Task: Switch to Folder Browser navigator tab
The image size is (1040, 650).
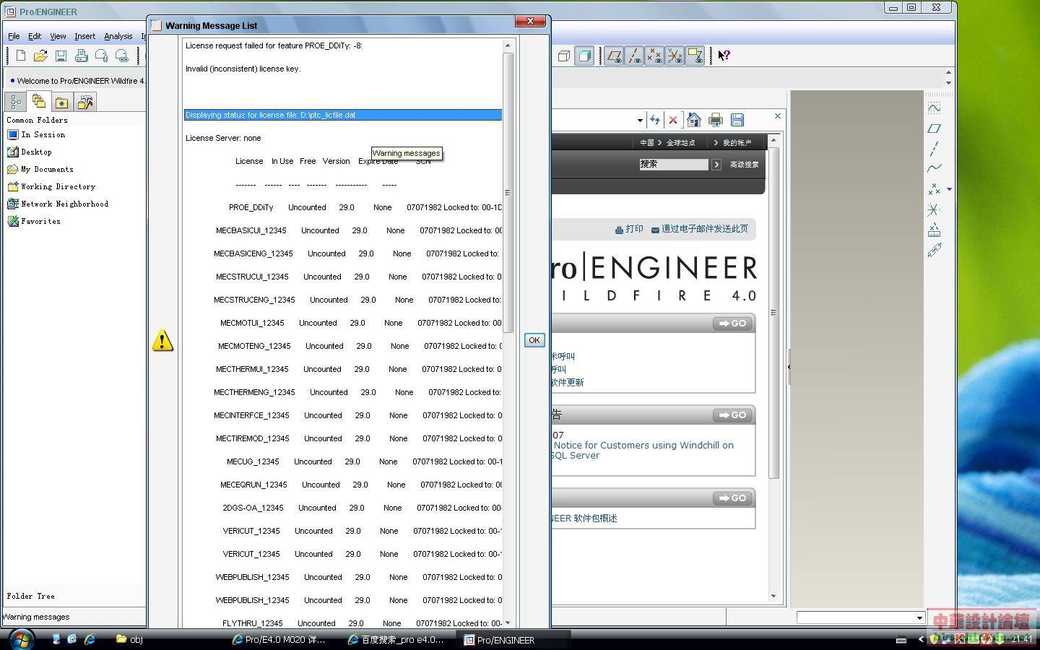Action: point(39,102)
